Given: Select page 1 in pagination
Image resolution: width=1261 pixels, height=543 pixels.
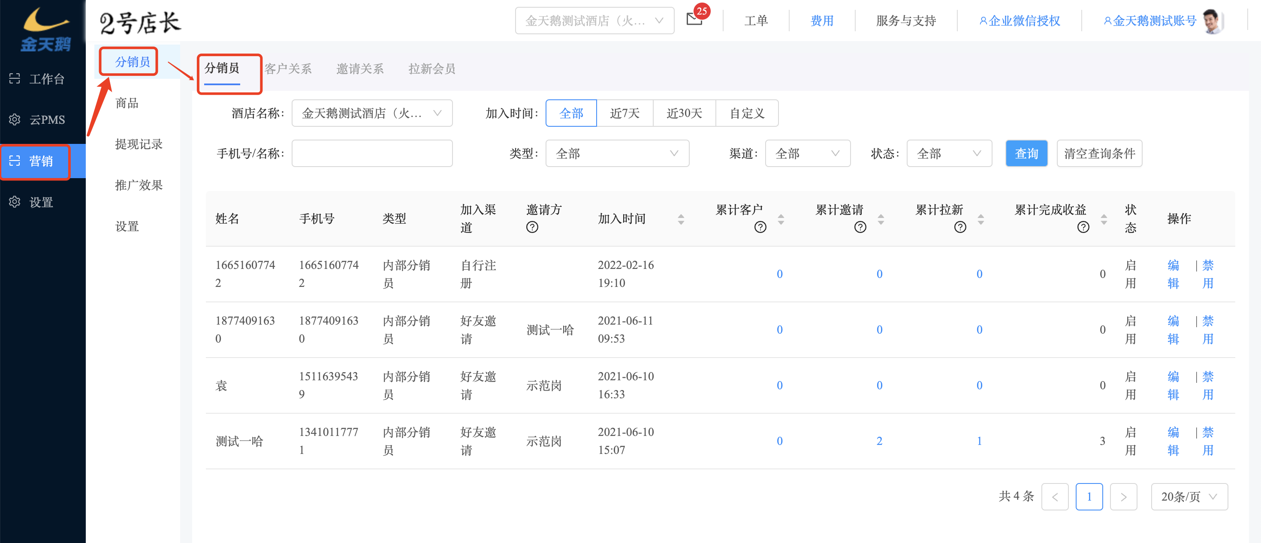Looking at the screenshot, I should 1089,497.
